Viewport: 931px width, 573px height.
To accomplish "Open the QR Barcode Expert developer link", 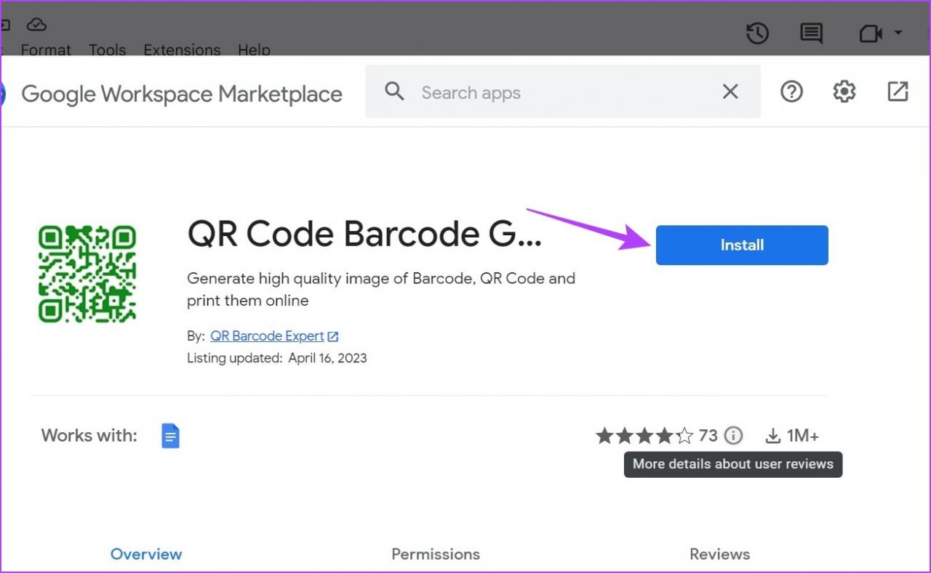I will pyautogui.click(x=267, y=336).
